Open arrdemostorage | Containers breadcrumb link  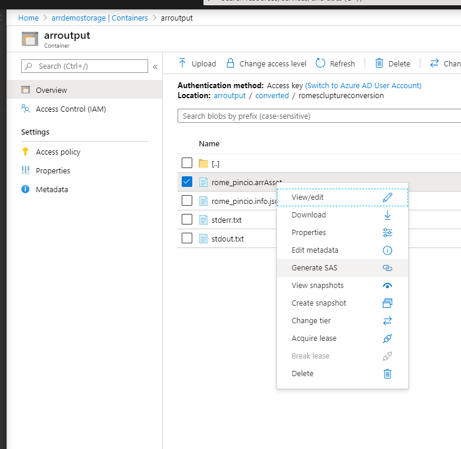tap(100, 18)
